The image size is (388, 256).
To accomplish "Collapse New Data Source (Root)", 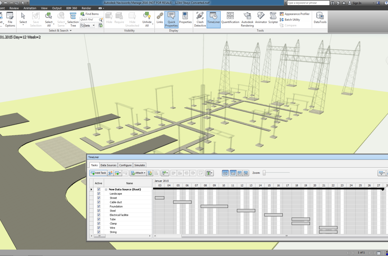I will coord(106,189).
